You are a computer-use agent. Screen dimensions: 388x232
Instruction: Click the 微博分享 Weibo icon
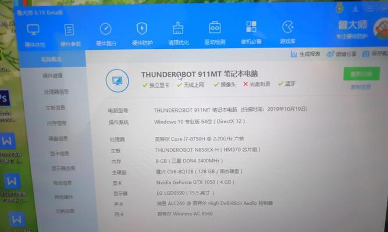coord(330,55)
